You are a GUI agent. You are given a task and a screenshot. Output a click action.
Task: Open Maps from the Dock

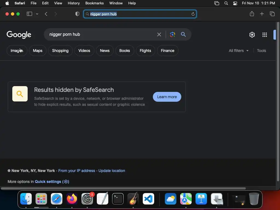186,199
